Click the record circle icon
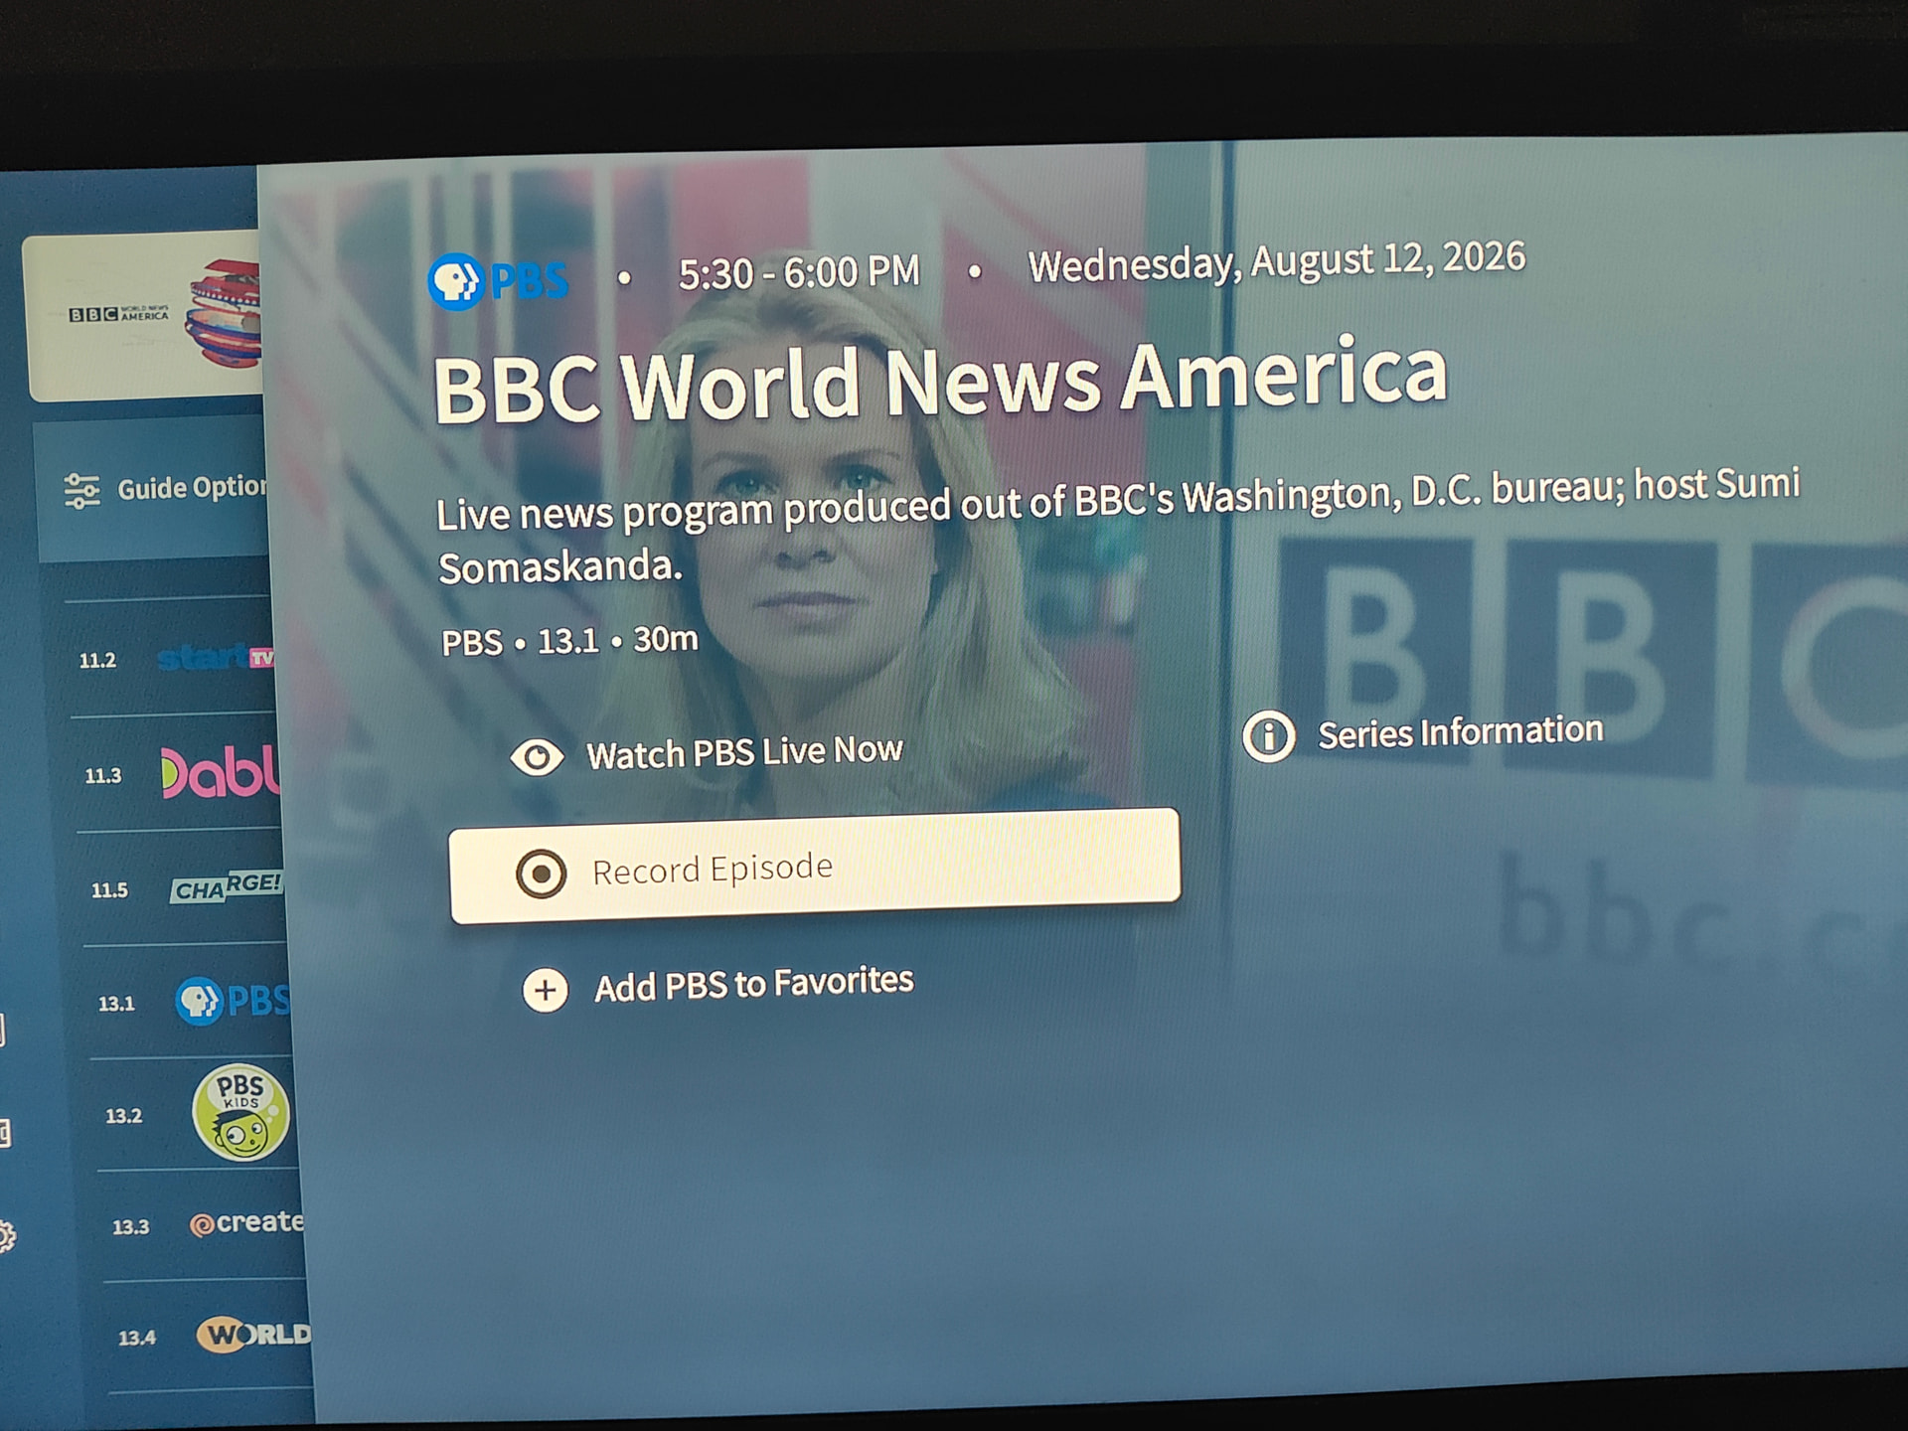The height and width of the screenshot is (1431, 1908). point(541,874)
